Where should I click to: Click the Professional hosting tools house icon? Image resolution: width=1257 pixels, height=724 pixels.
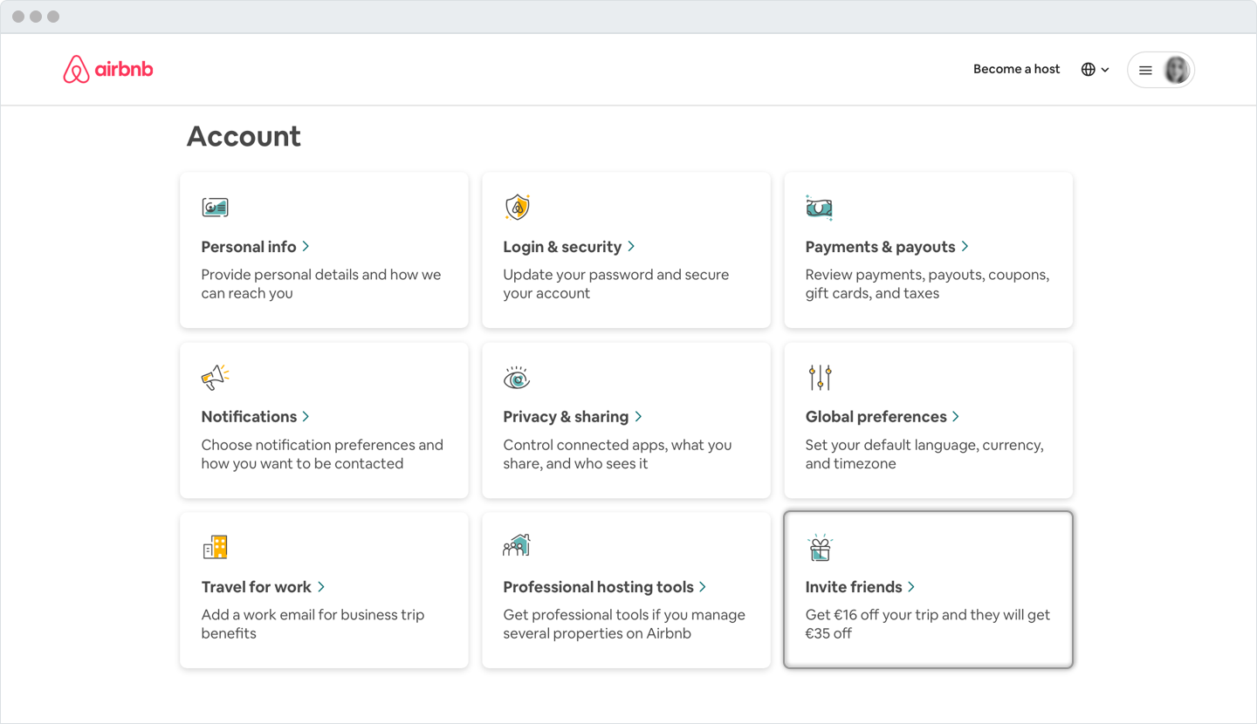(x=517, y=546)
